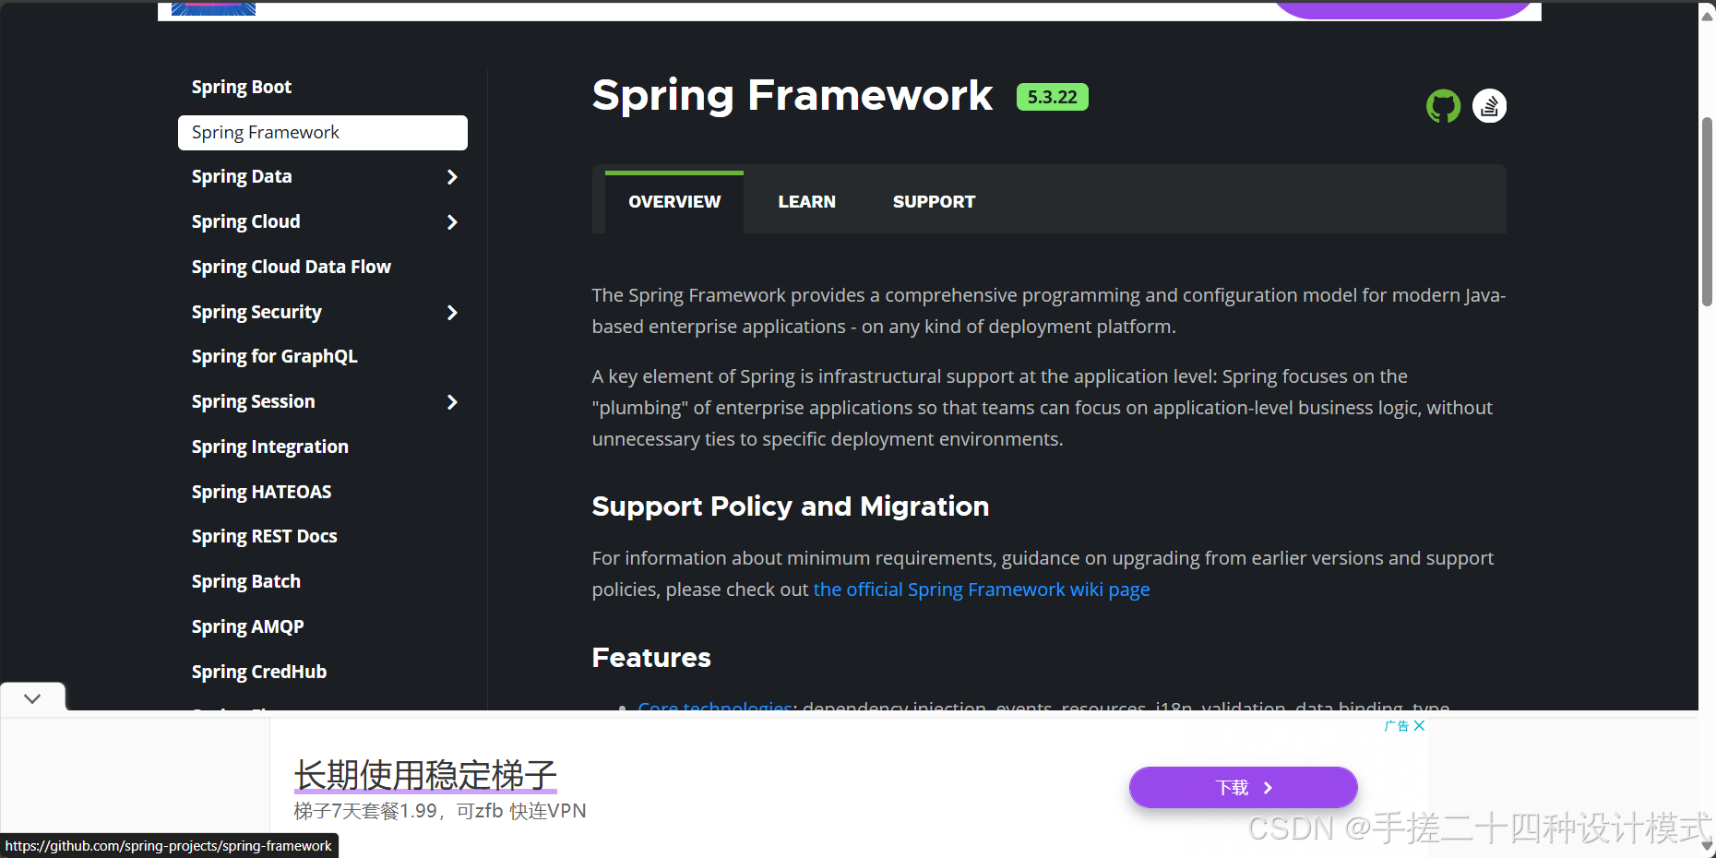1716x858 pixels.
Task: Click the 5.3.22 version badge
Action: 1053,97
